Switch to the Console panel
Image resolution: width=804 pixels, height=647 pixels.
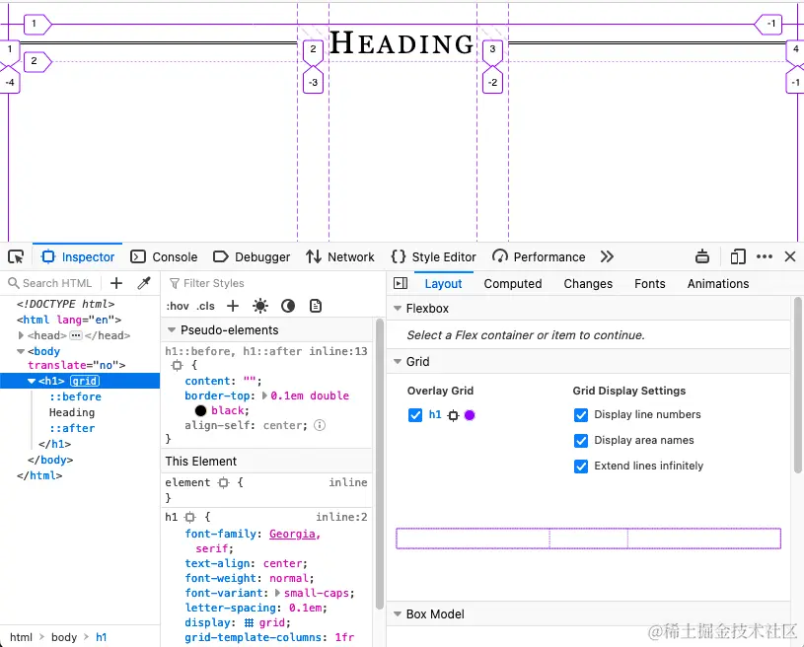[x=164, y=256]
